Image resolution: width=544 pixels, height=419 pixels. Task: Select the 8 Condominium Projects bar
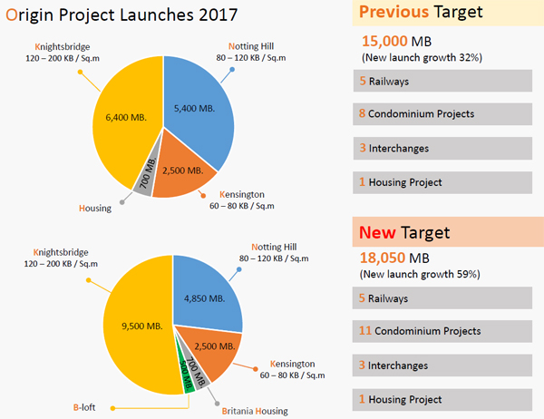pyautogui.click(x=442, y=114)
